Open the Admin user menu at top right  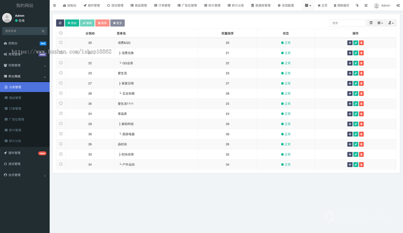coord(382,5)
